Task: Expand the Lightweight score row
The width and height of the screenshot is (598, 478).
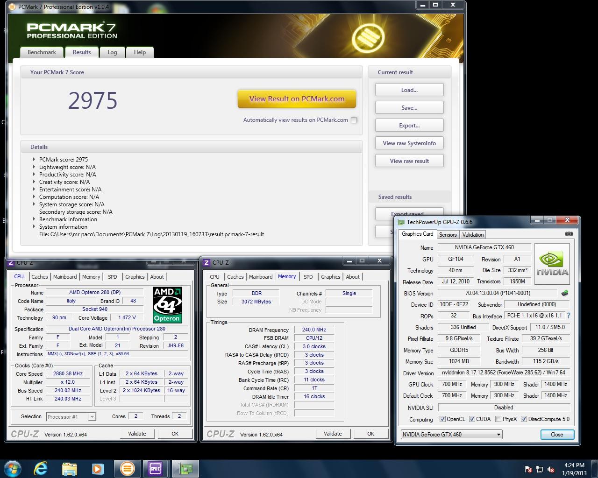Action: click(x=34, y=167)
